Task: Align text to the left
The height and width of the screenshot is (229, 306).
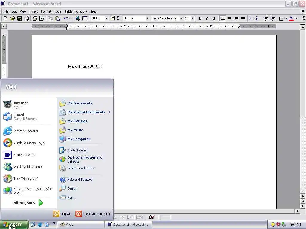Action: 222,18
